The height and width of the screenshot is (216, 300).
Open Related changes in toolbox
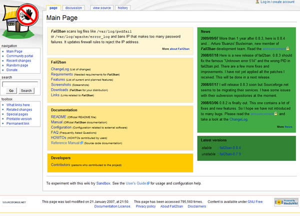[x=19, y=110]
